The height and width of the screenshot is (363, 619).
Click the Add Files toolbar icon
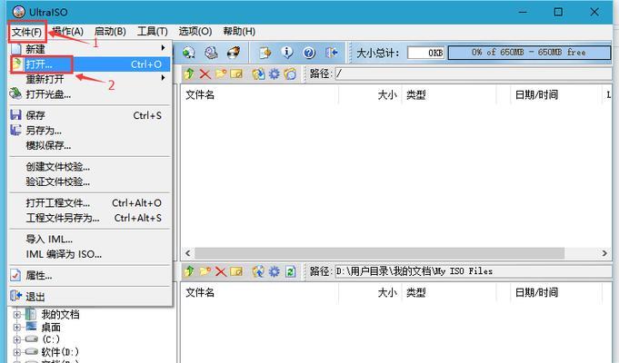click(x=265, y=53)
